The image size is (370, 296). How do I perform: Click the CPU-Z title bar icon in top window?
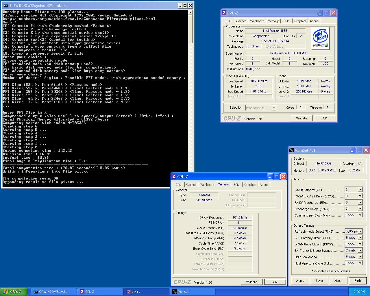tap(224, 13)
